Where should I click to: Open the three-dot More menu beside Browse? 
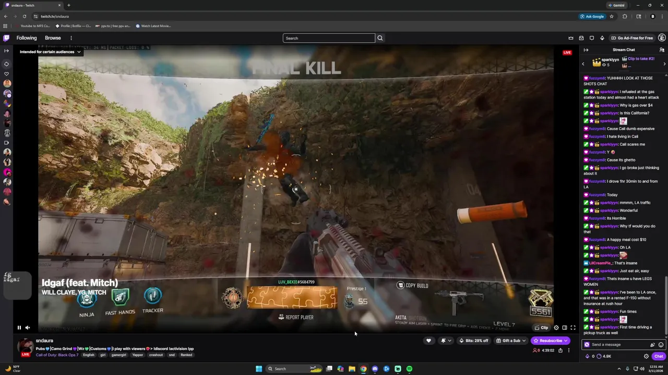tap(71, 38)
